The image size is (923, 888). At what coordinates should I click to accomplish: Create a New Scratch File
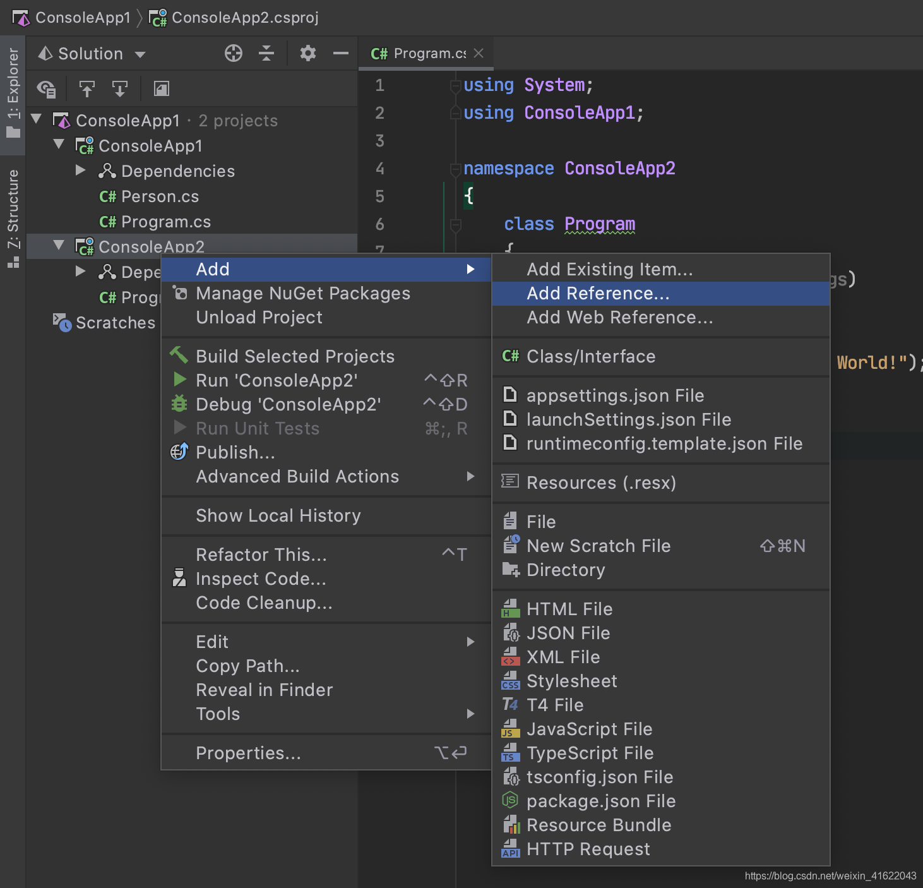click(660, 546)
